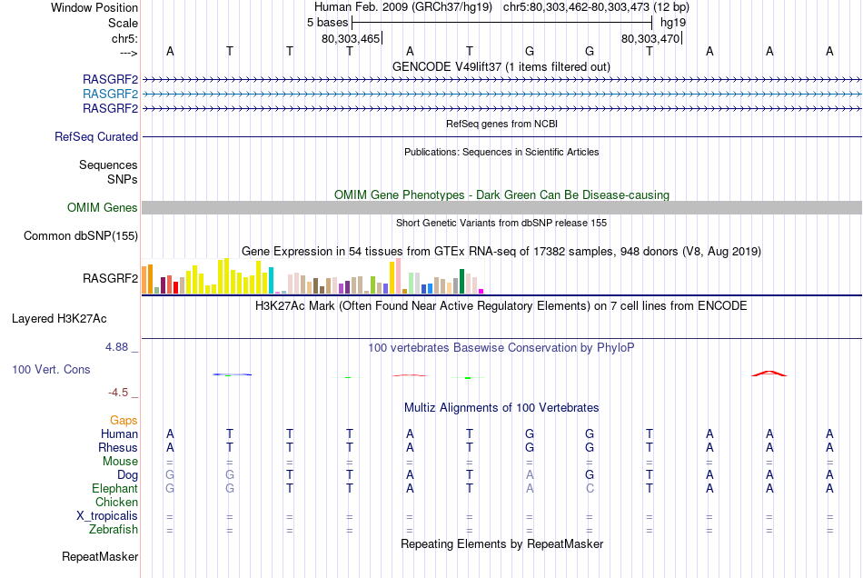This screenshot has width=863, height=578.
Task: Open the GTEx Gene Expression track title
Action: [x=501, y=252]
